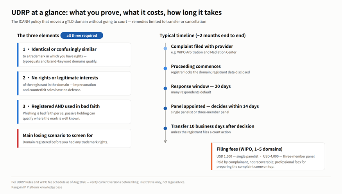Select the 'Proceeding commences' timeline dot

coord(165,68)
